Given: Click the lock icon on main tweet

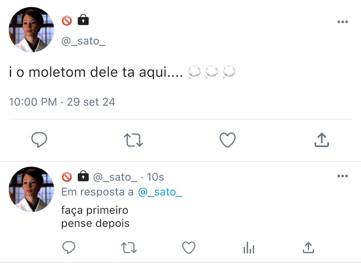Looking at the screenshot, I should (83, 20).
